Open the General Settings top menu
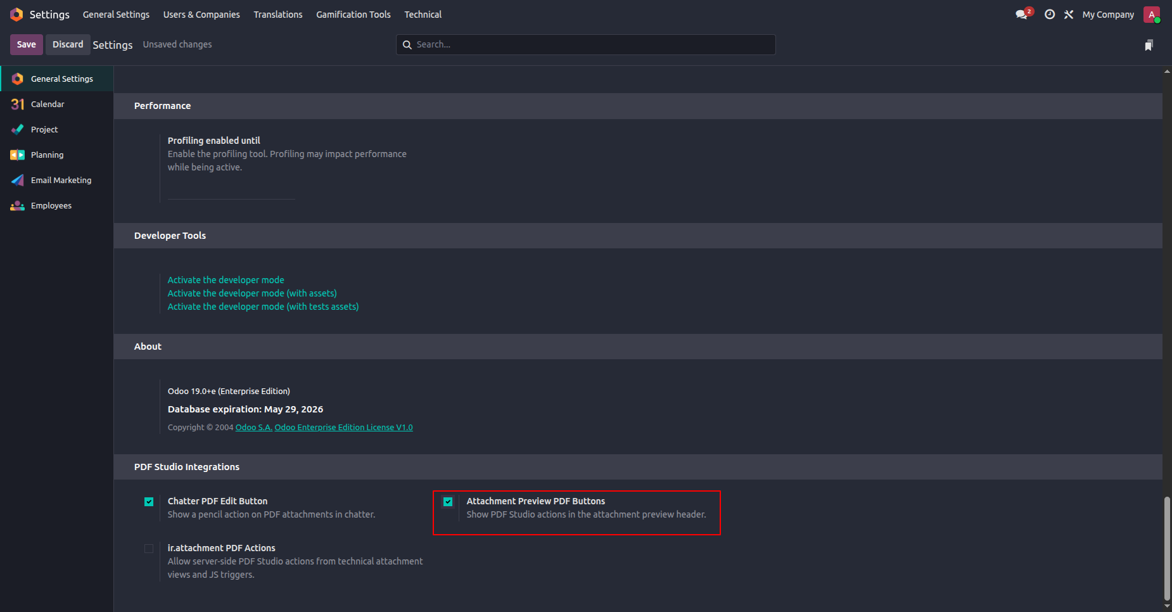This screenshot has height=612, width=1172. [116, 14]
